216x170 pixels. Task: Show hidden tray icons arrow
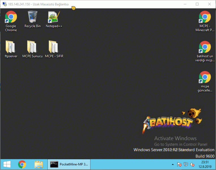pyautogui.click(x=173, y=164)
